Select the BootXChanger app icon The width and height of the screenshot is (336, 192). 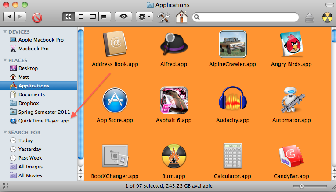coord(115,156)
